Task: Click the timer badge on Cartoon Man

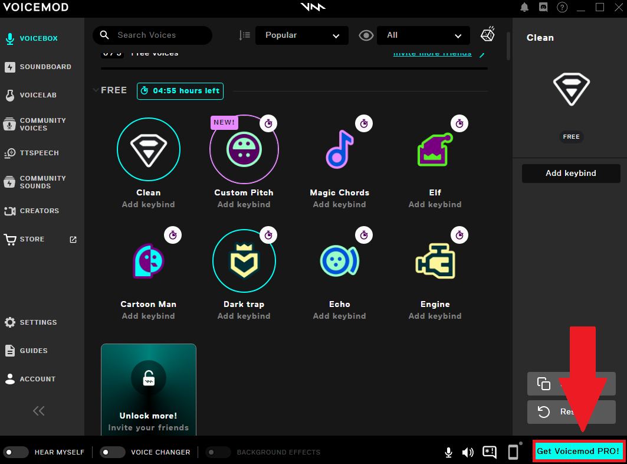Action: (x=173, y=235)
